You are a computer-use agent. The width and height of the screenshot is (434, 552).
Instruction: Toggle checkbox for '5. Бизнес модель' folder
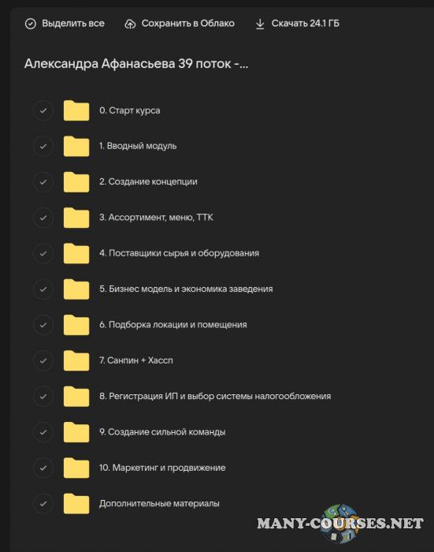pyautogui.click(x=43, y=289)
